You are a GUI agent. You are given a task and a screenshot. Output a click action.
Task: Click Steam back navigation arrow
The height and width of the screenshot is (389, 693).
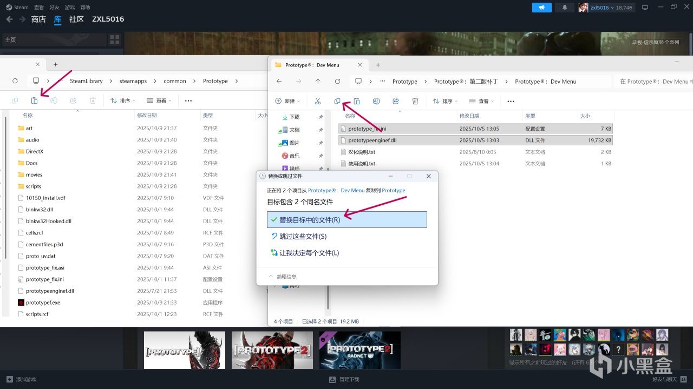pos(9,19)
